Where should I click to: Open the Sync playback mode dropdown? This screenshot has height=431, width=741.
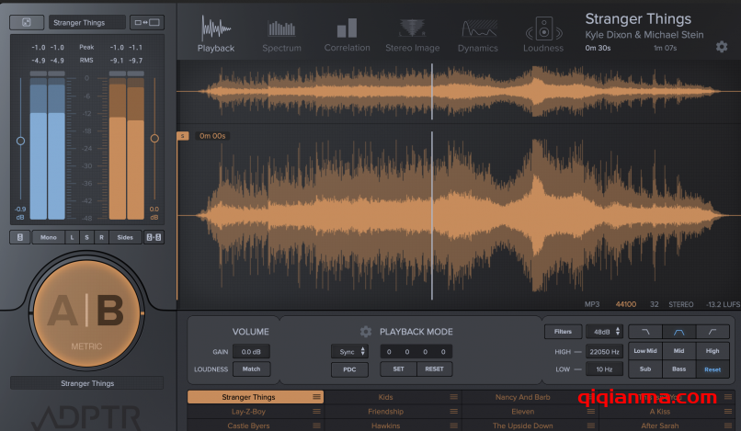click(x=350, y=352)
